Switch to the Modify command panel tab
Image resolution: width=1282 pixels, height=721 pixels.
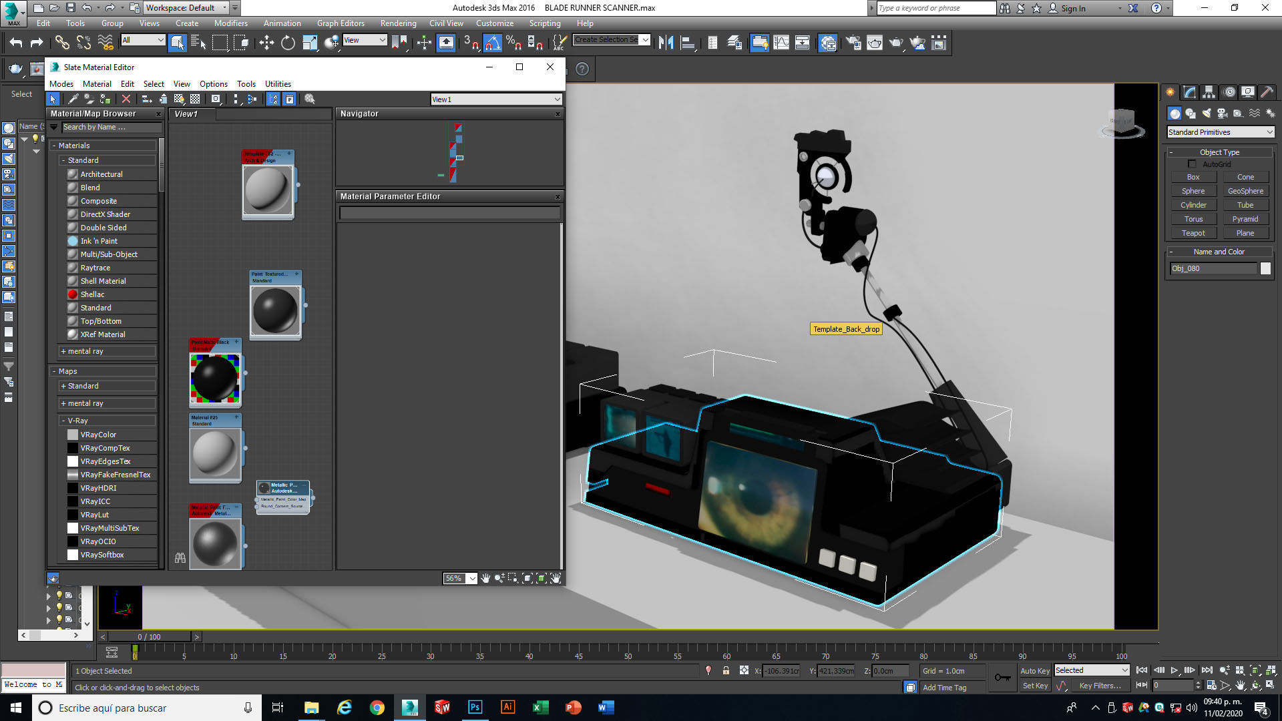click(x=1189, y=92)
